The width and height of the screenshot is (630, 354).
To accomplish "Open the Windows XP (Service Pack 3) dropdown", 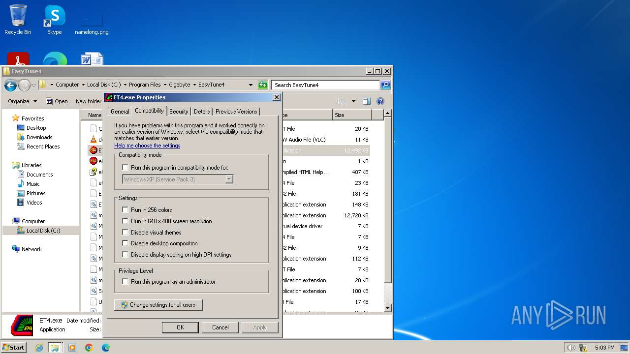I will tap(178, 179).
